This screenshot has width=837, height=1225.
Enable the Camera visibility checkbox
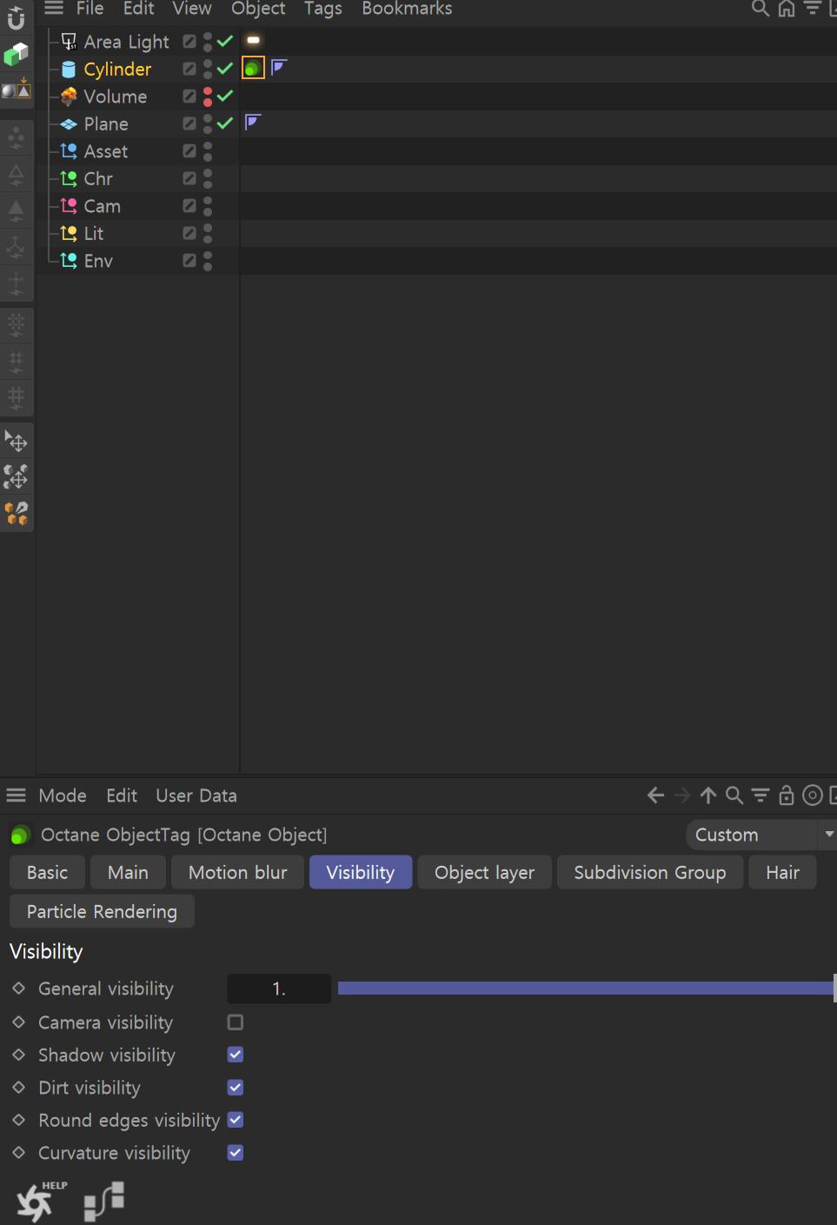click(236, 1022)
